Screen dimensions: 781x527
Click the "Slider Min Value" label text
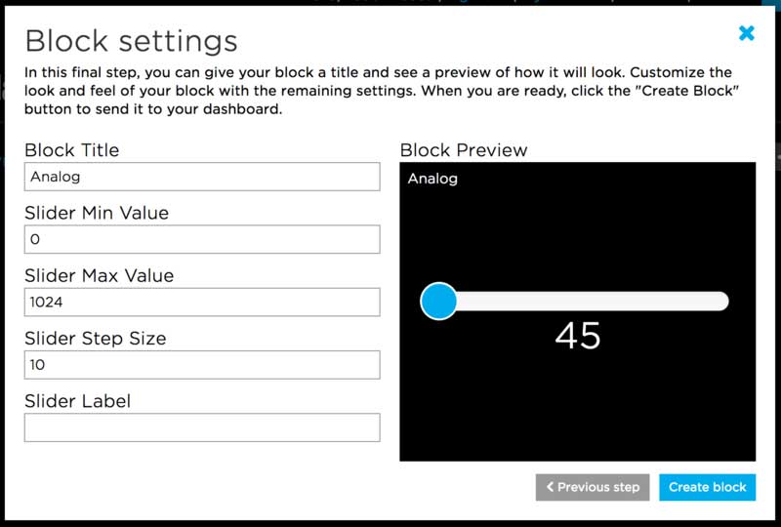tap(97, 213)
